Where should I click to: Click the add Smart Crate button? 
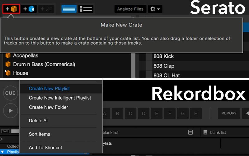[29, 9]
